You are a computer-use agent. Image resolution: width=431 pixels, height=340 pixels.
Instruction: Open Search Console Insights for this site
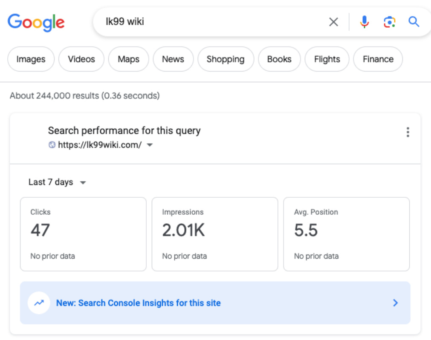pos(215,303)
